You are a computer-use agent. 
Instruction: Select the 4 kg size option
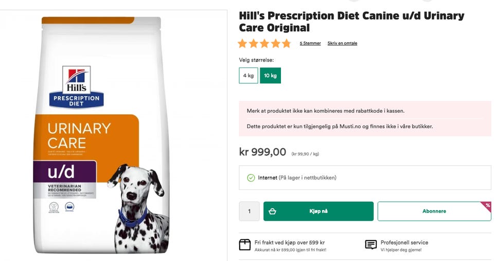[249, 76]
